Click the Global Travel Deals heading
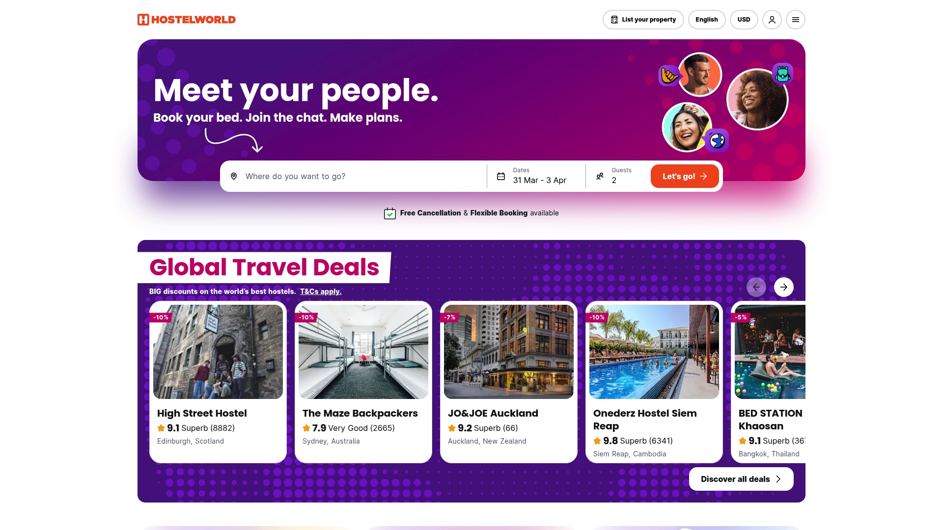 (x=264, y=266)
